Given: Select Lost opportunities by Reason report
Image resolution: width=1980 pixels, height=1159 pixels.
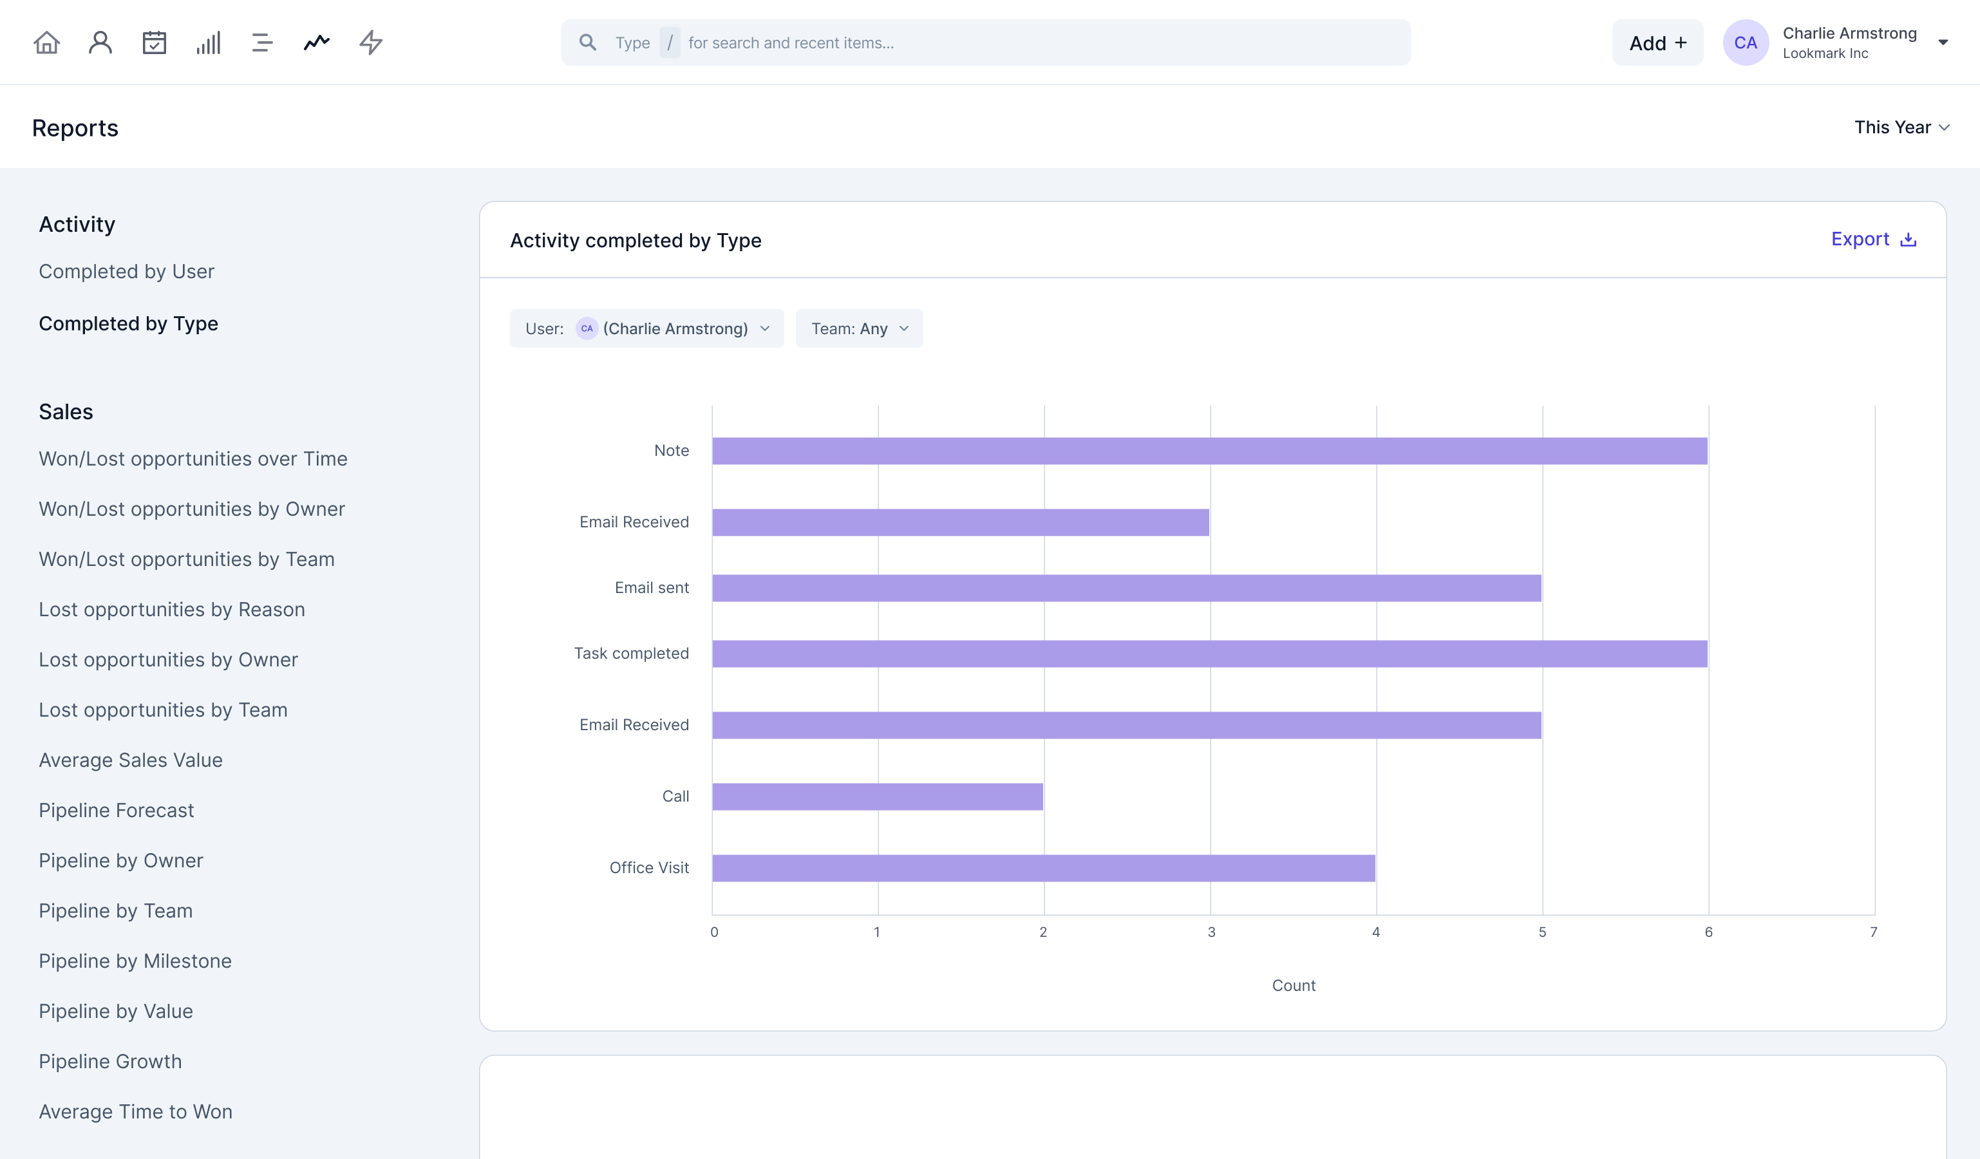Looking at the screenshot, I should [171, 608].
